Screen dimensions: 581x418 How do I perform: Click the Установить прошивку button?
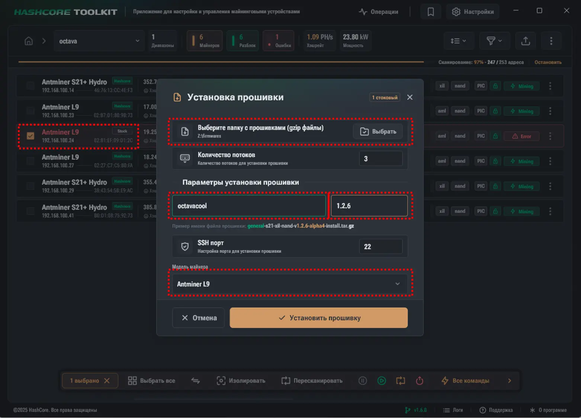tap(318, 318)
